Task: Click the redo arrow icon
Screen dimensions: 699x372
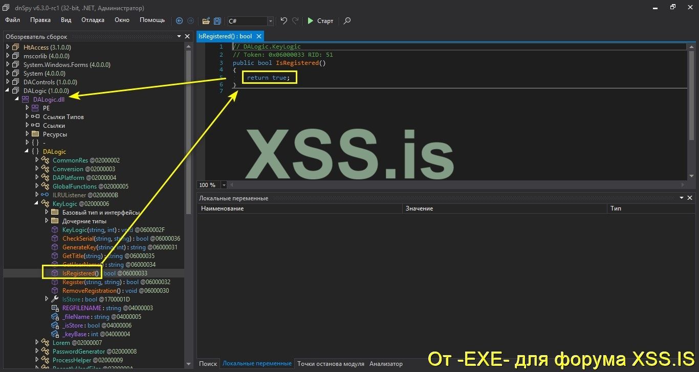Action: [x=295, y=20]
